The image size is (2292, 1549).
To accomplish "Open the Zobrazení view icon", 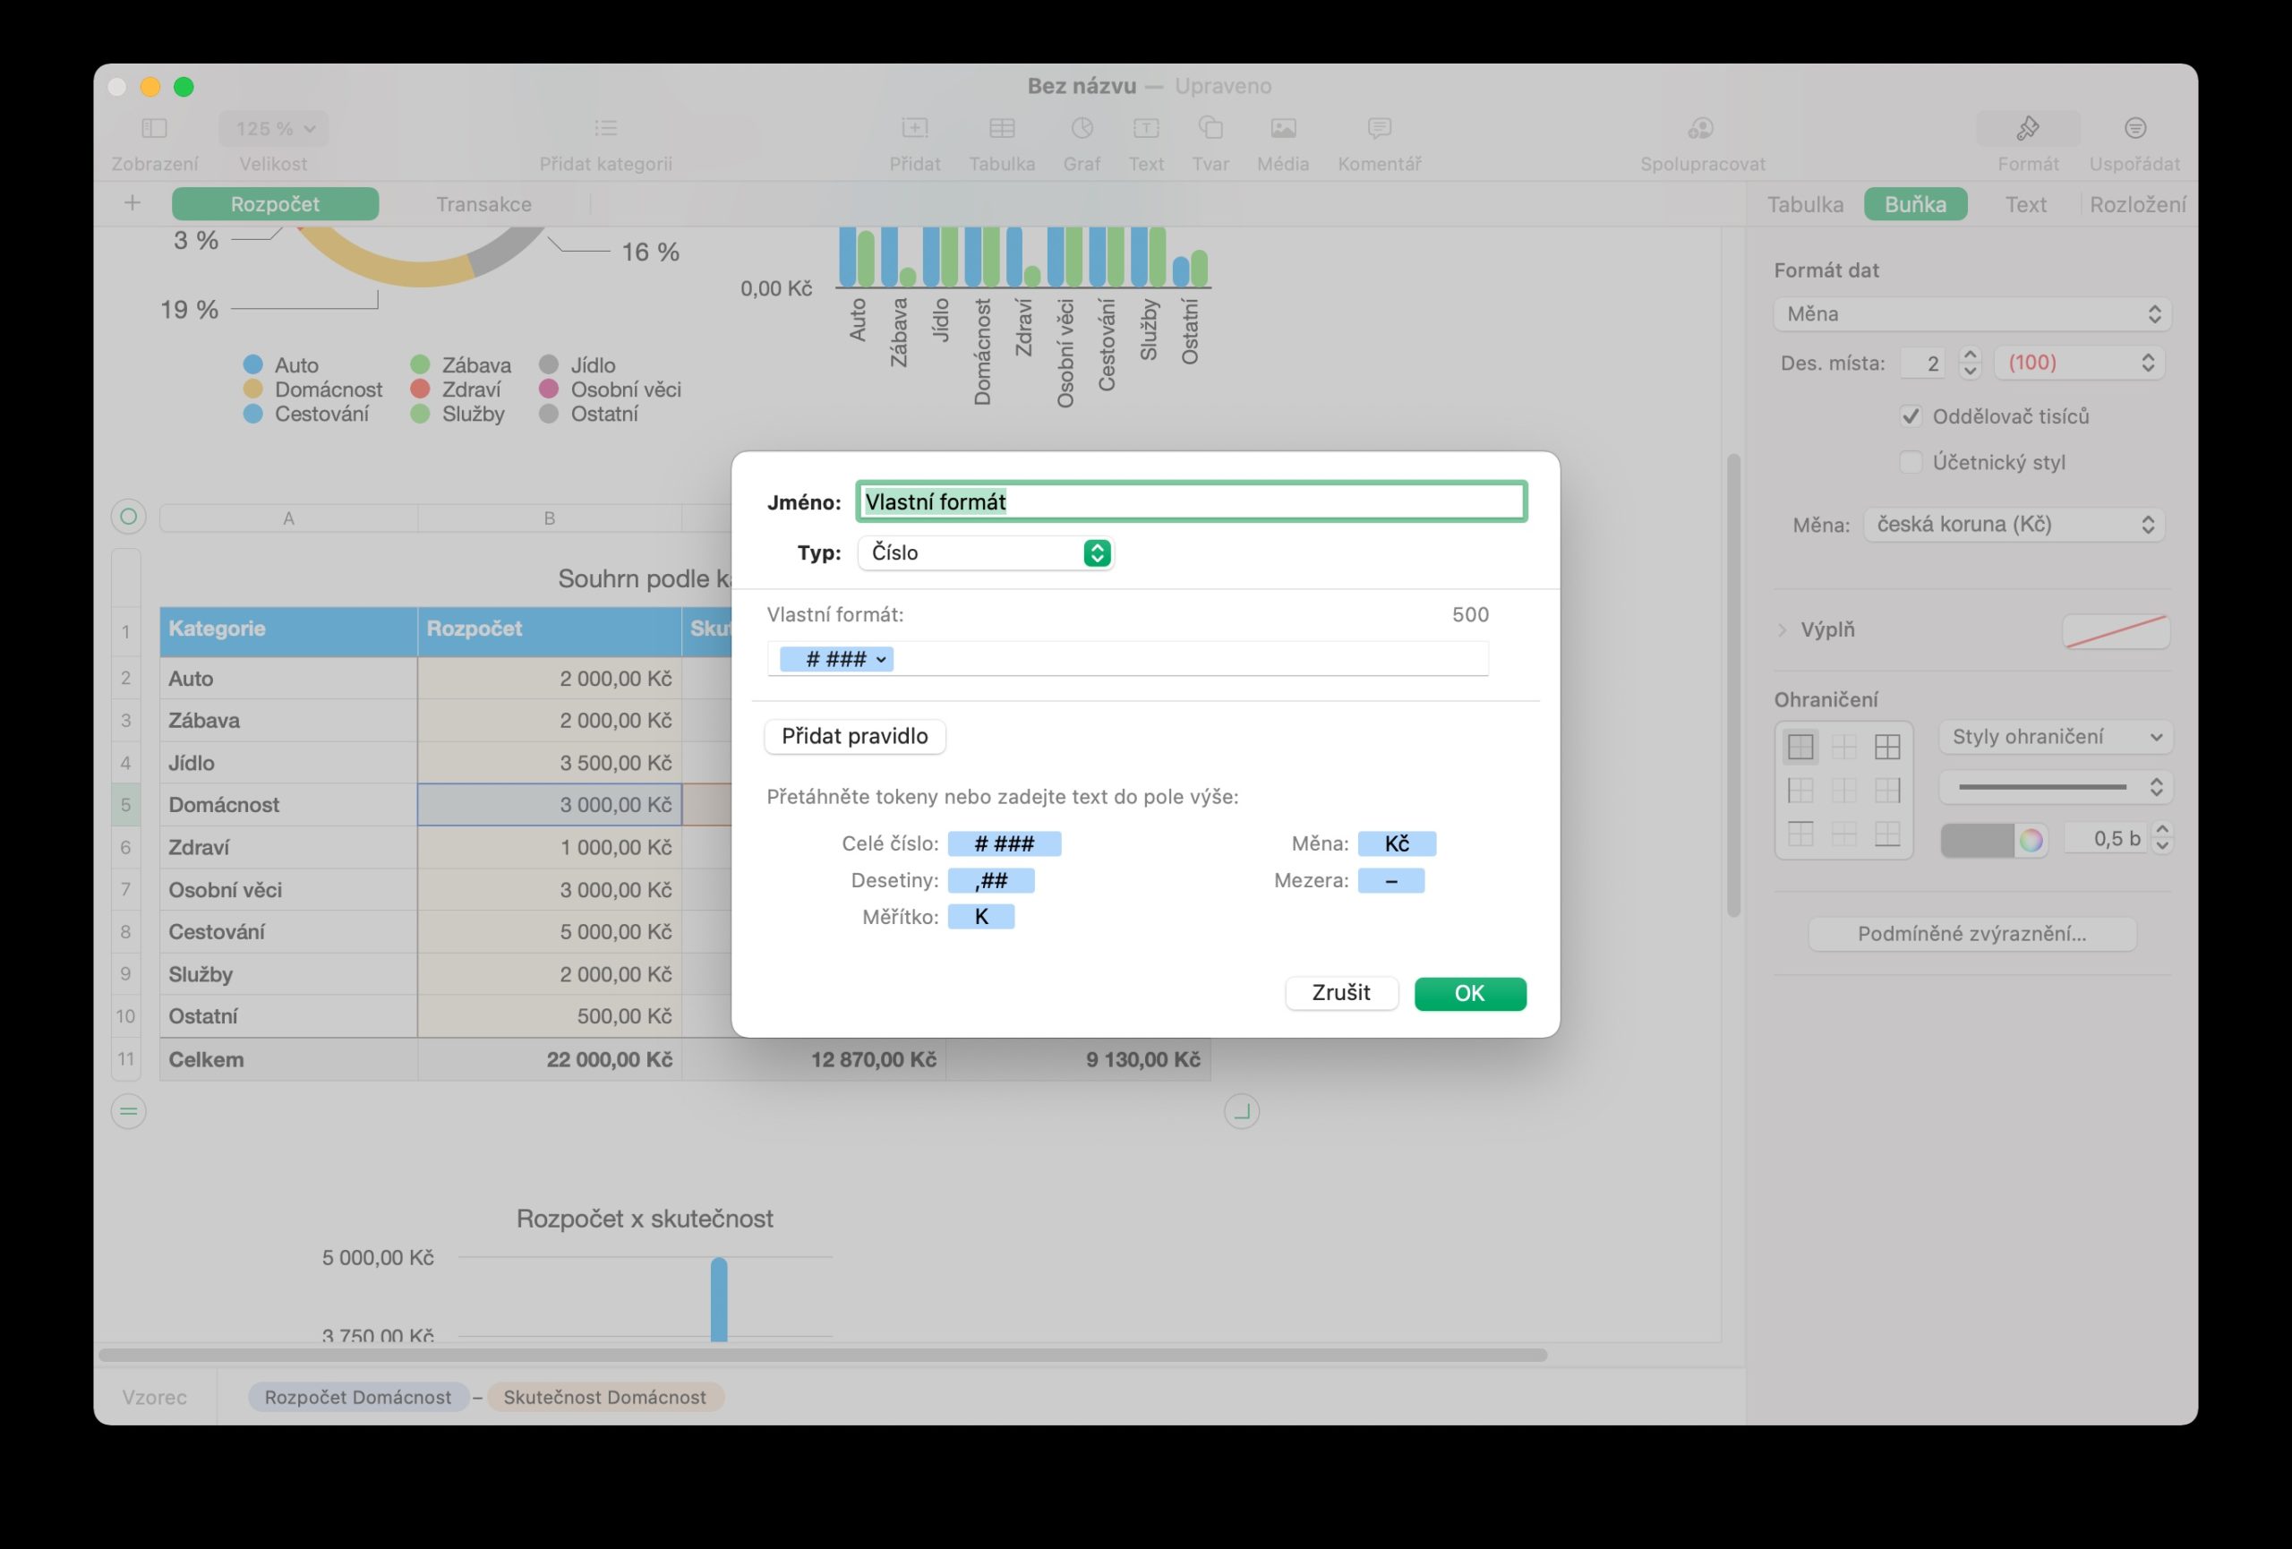I will point(154,128).
